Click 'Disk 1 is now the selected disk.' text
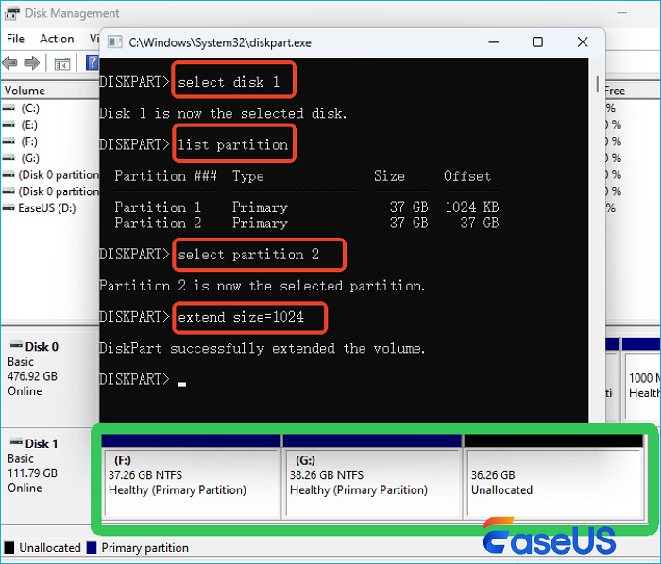Viewport: 661px width, 564px height. tap(223, 113)
